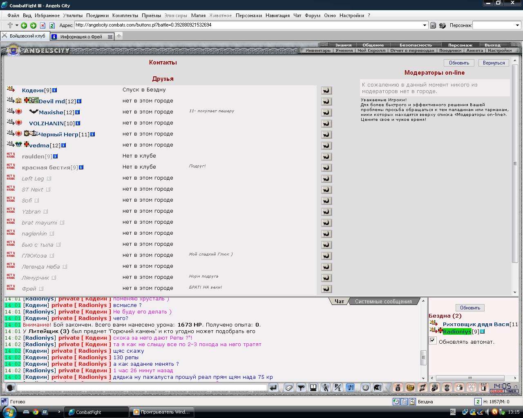Click the green forward arrow in address toolbar
The image size is (523, 418).
[33, 25]
